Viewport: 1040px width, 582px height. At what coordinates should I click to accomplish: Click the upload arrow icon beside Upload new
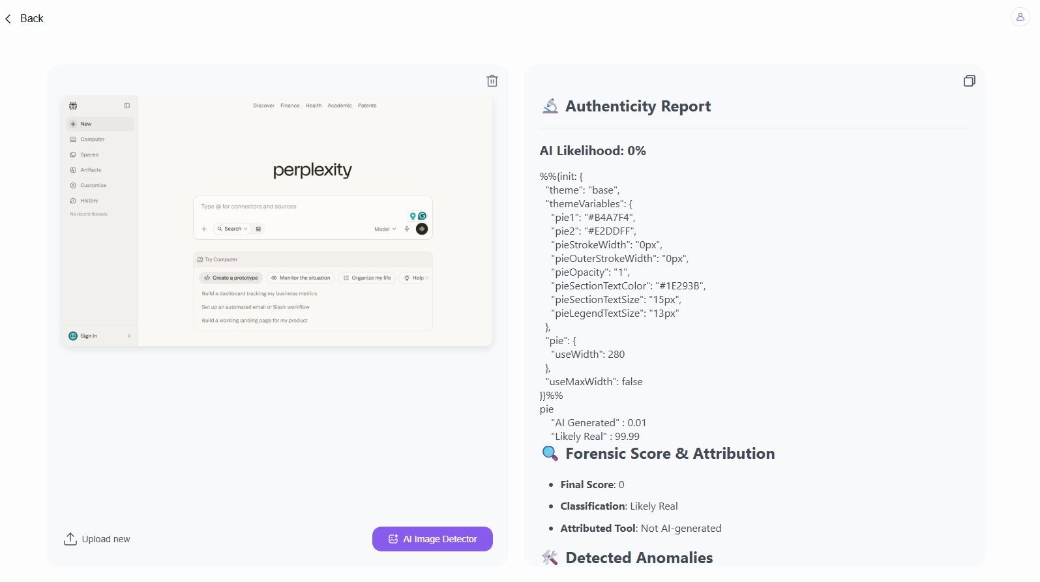coord(70,539)
